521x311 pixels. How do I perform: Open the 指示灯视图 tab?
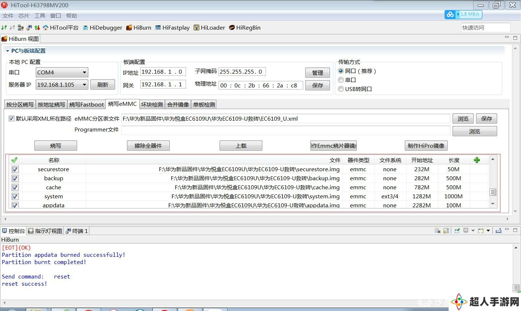45,231
